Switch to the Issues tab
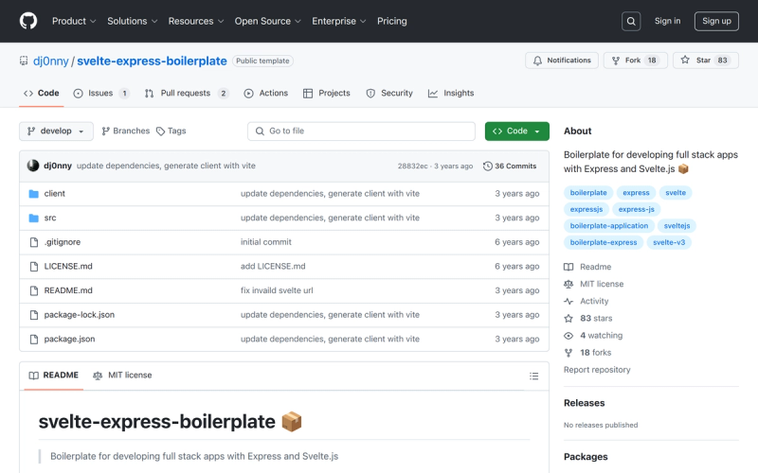Image resolution: width=758 pixels, height=473 pixels. 101,93
